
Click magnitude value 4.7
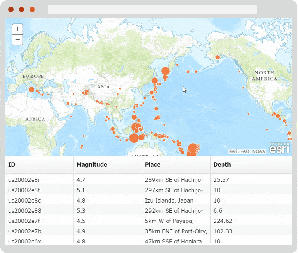81,180
